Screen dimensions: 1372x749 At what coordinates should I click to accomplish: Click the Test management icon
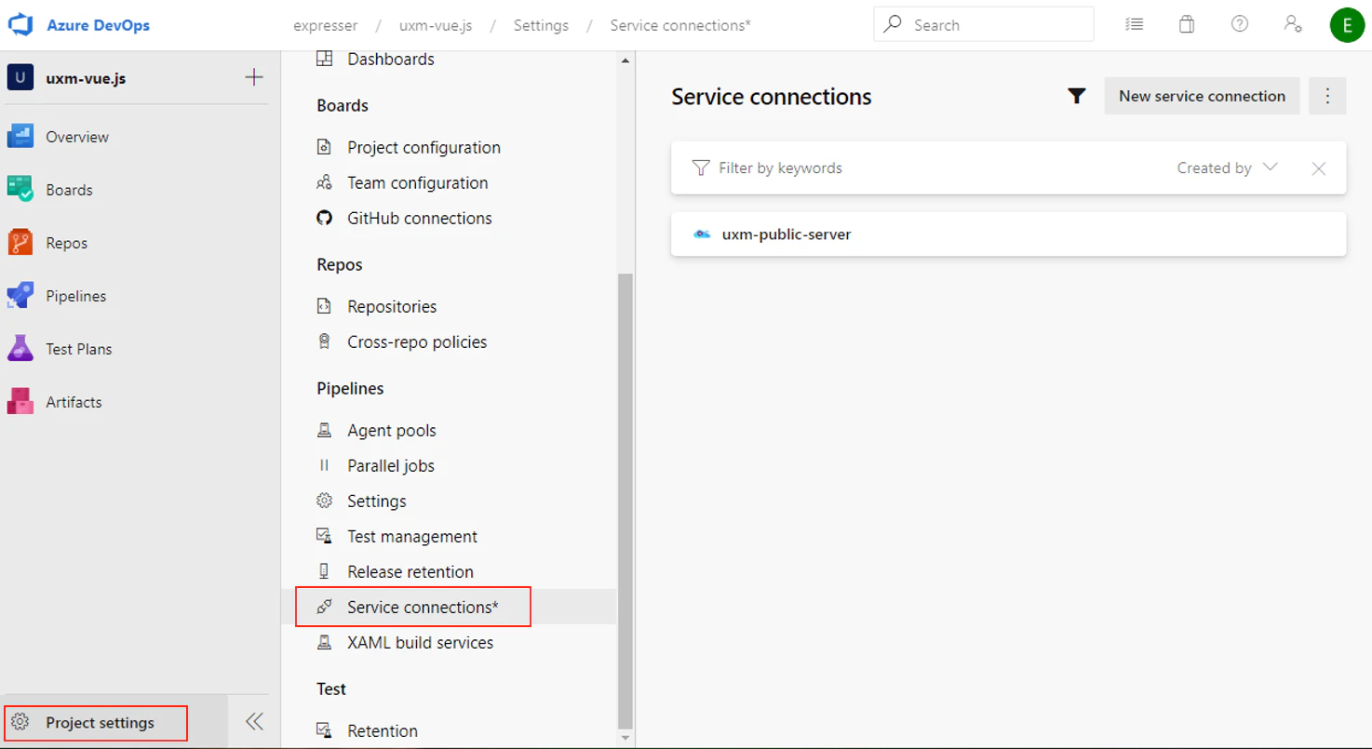(324, 536)
